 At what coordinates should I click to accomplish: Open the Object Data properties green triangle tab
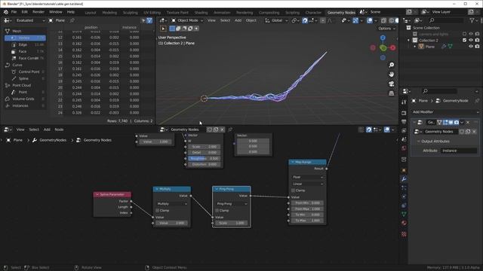point(404,214)
